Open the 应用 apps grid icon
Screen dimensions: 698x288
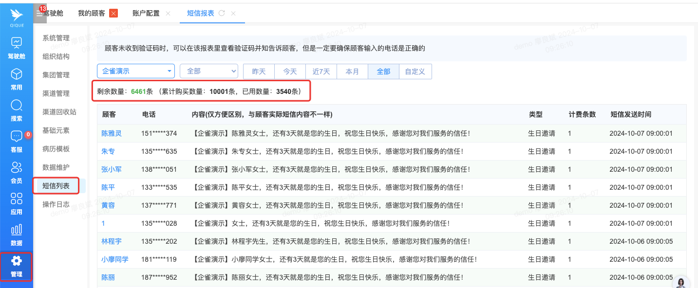pos(17,199)
